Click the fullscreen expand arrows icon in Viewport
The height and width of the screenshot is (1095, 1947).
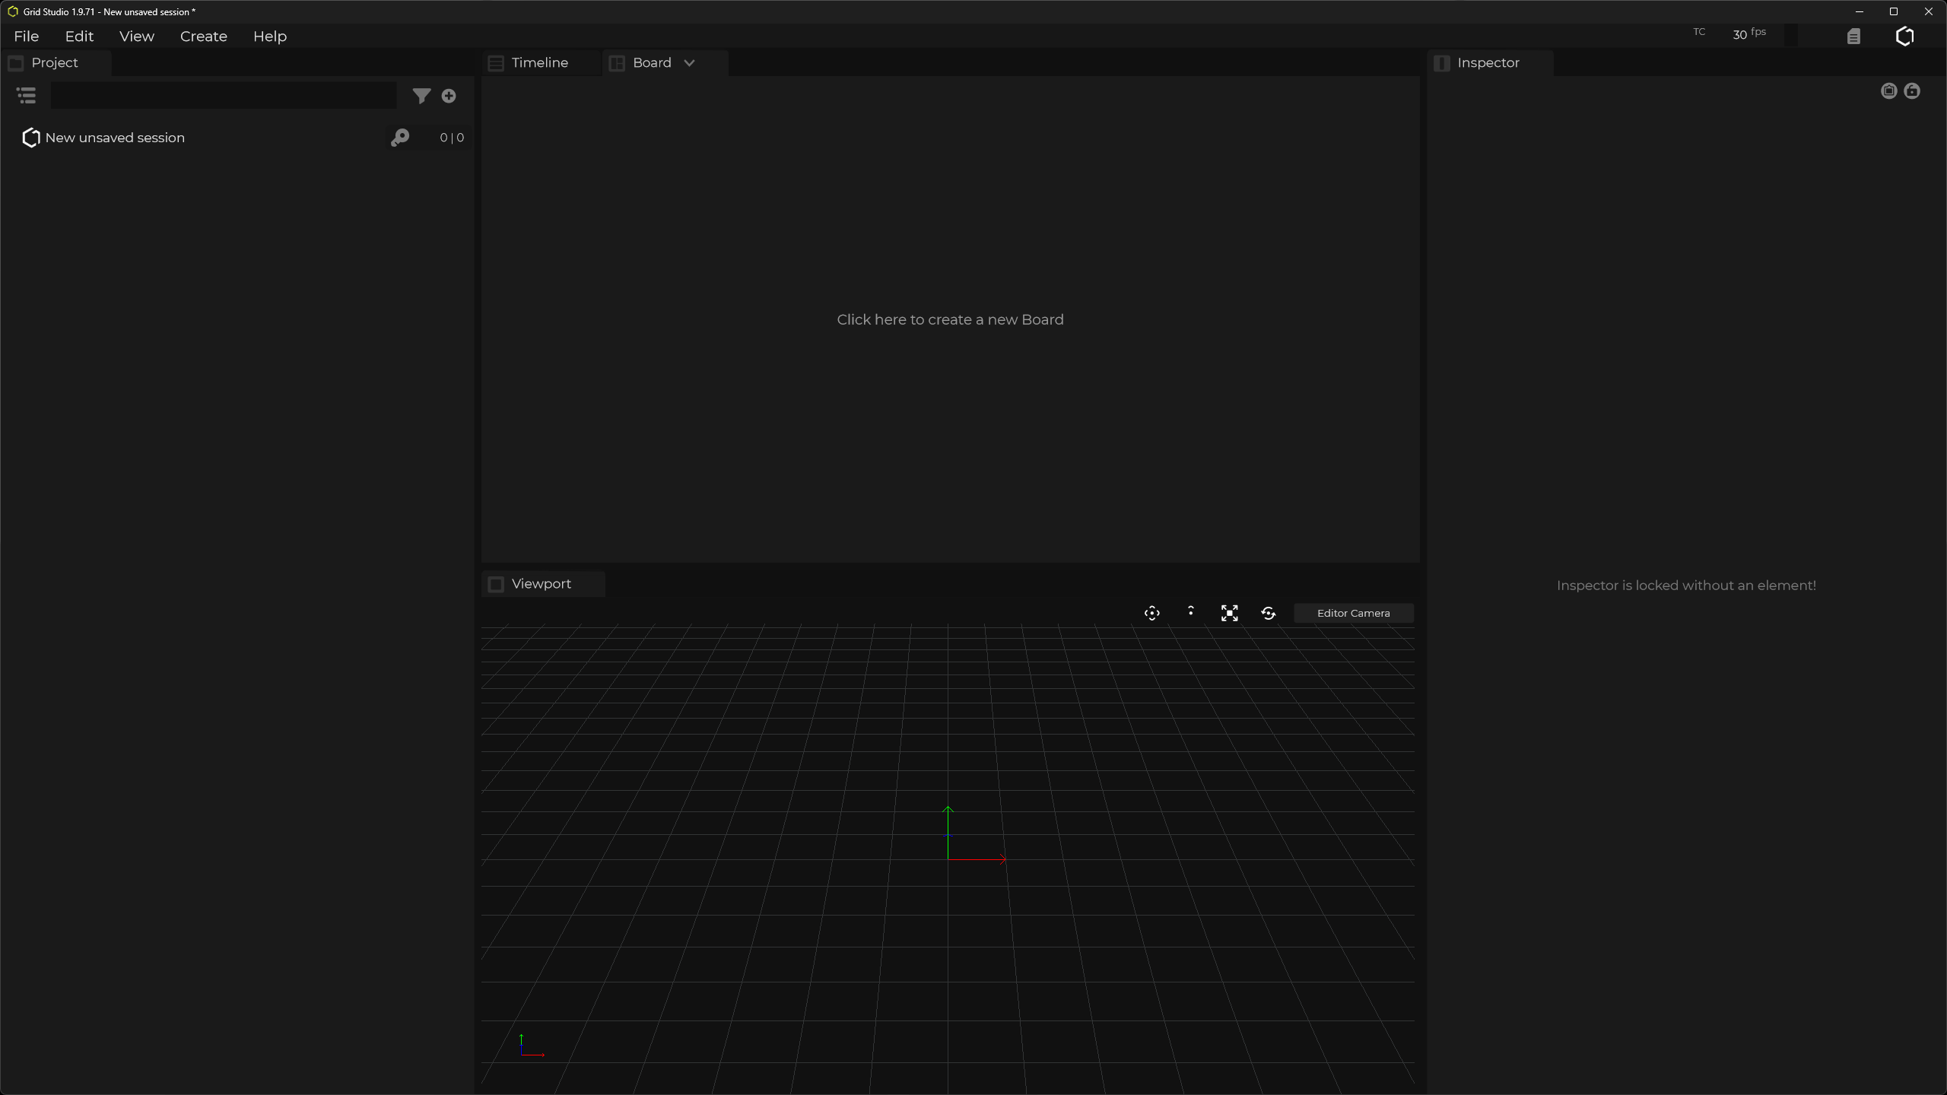[x=1230, y=614]
